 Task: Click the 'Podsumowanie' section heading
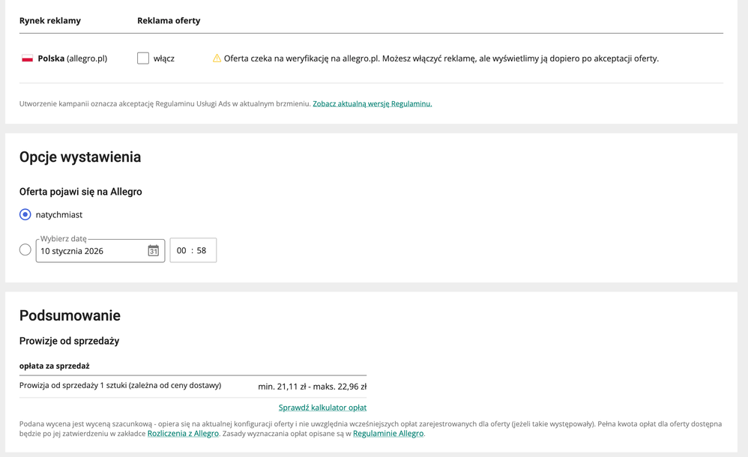click(x=70, y=315)
